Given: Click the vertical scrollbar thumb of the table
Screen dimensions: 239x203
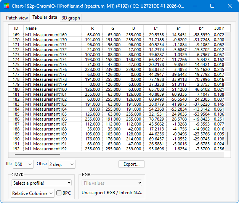Looking at the screenshot, I should (228, 138).
